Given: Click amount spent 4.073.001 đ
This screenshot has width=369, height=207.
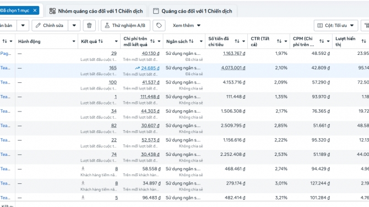Looking at the screenshot, I should (233, 68).
